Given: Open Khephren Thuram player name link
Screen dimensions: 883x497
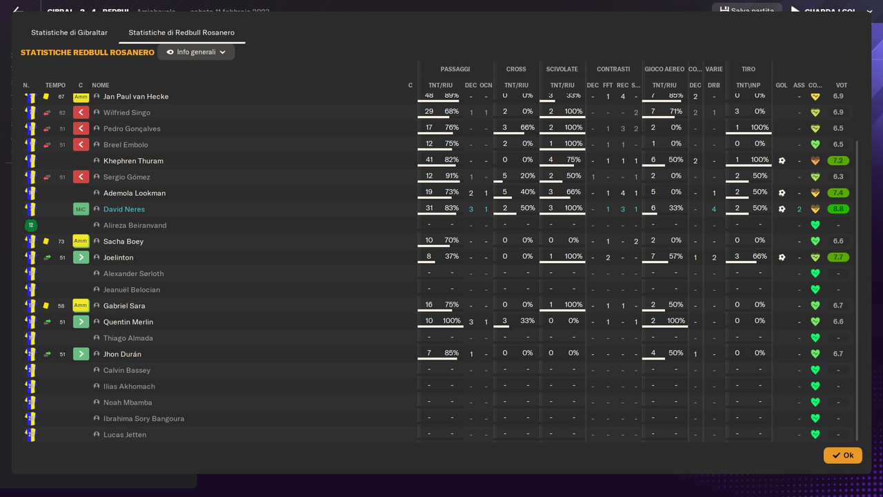Looking at the screenshot, I should tap(133, 161).
